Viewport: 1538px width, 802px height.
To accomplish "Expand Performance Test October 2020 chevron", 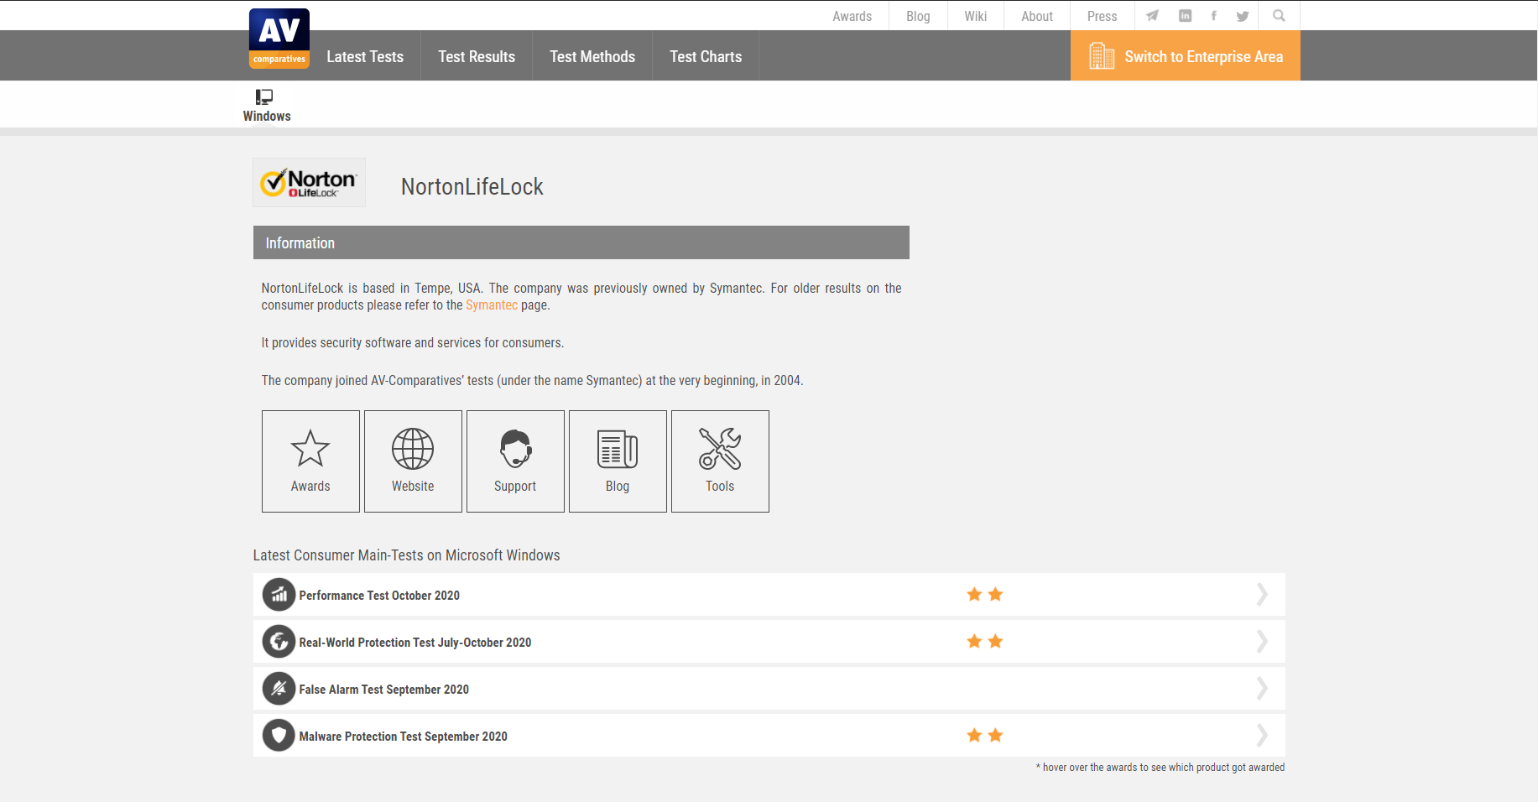I will [x=1261, y=595].
